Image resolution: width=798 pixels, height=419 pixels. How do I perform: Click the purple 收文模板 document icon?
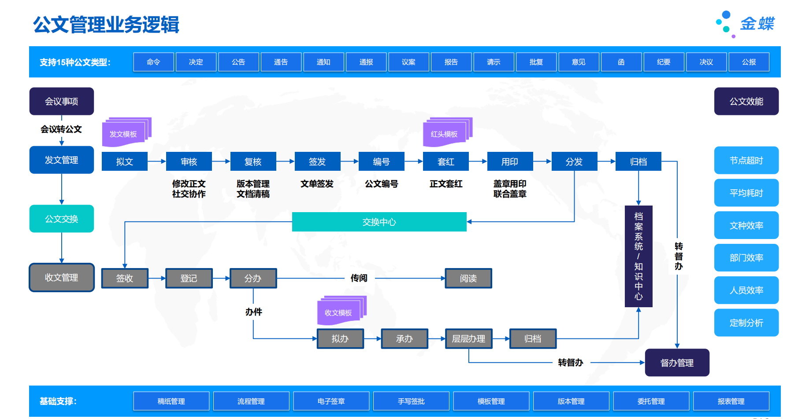(339, 312)
